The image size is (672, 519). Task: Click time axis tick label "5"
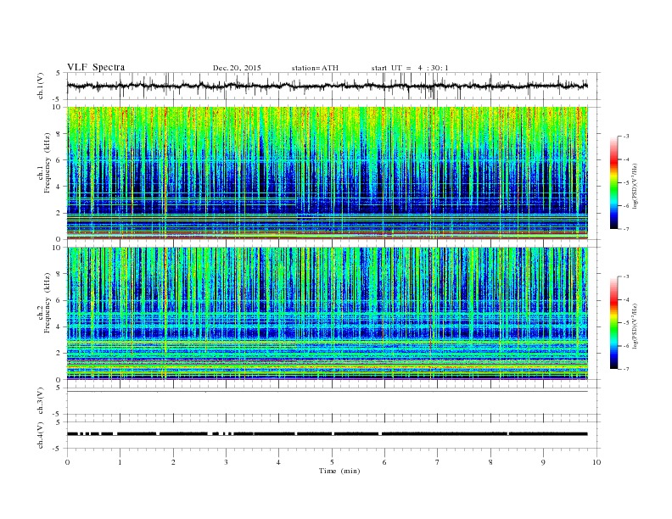pos(332,462)
